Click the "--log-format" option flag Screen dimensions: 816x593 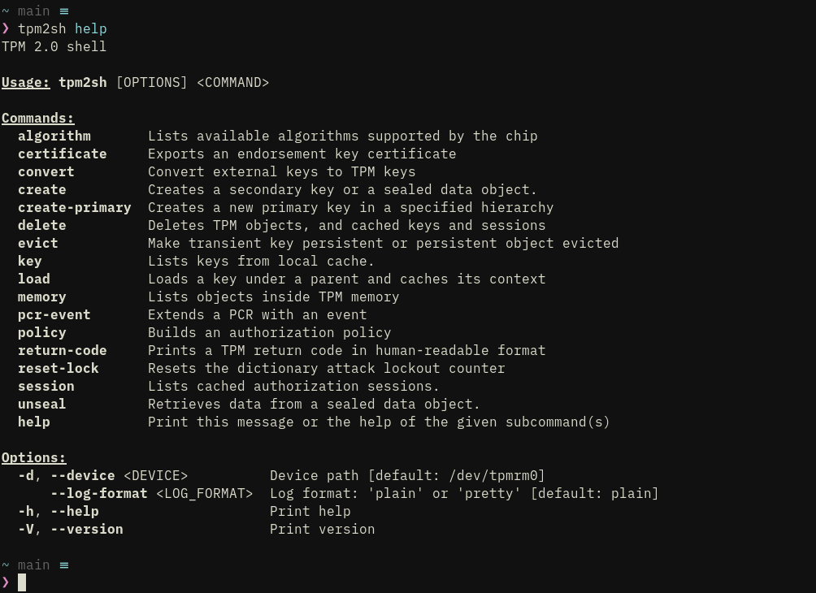point(99,493)
